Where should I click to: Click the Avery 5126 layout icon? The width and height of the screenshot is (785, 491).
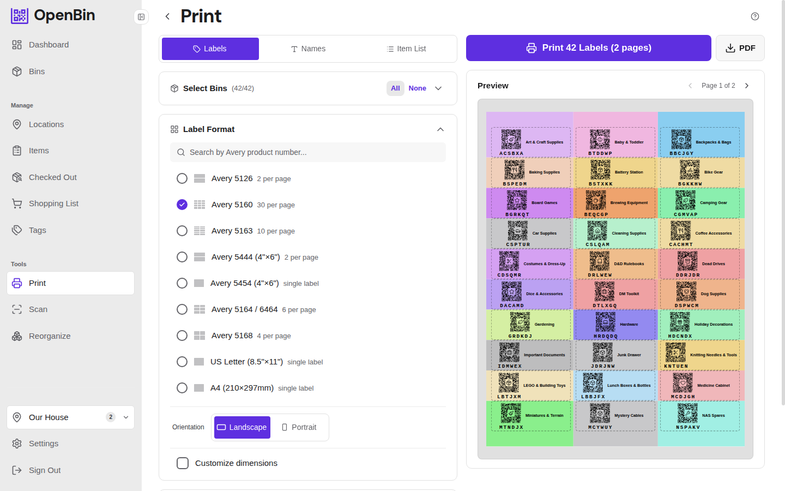coord(200,178)
